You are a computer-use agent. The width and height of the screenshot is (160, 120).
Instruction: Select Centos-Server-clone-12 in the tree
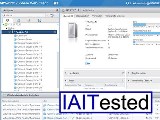(x=30, y=54)
